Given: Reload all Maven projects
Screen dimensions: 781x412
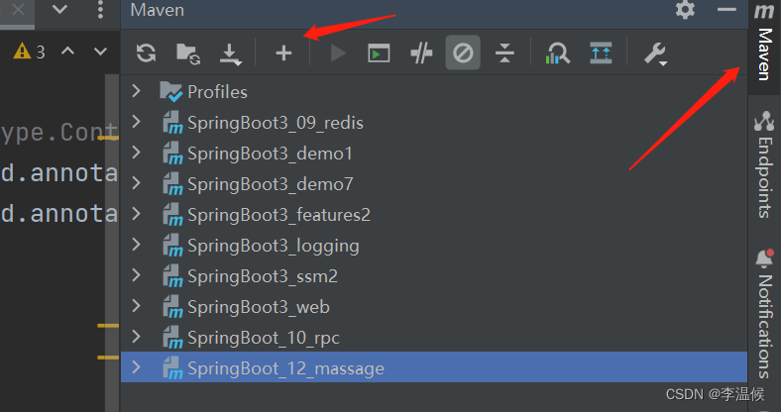Looking at the screenshot, I should [146, 52].
